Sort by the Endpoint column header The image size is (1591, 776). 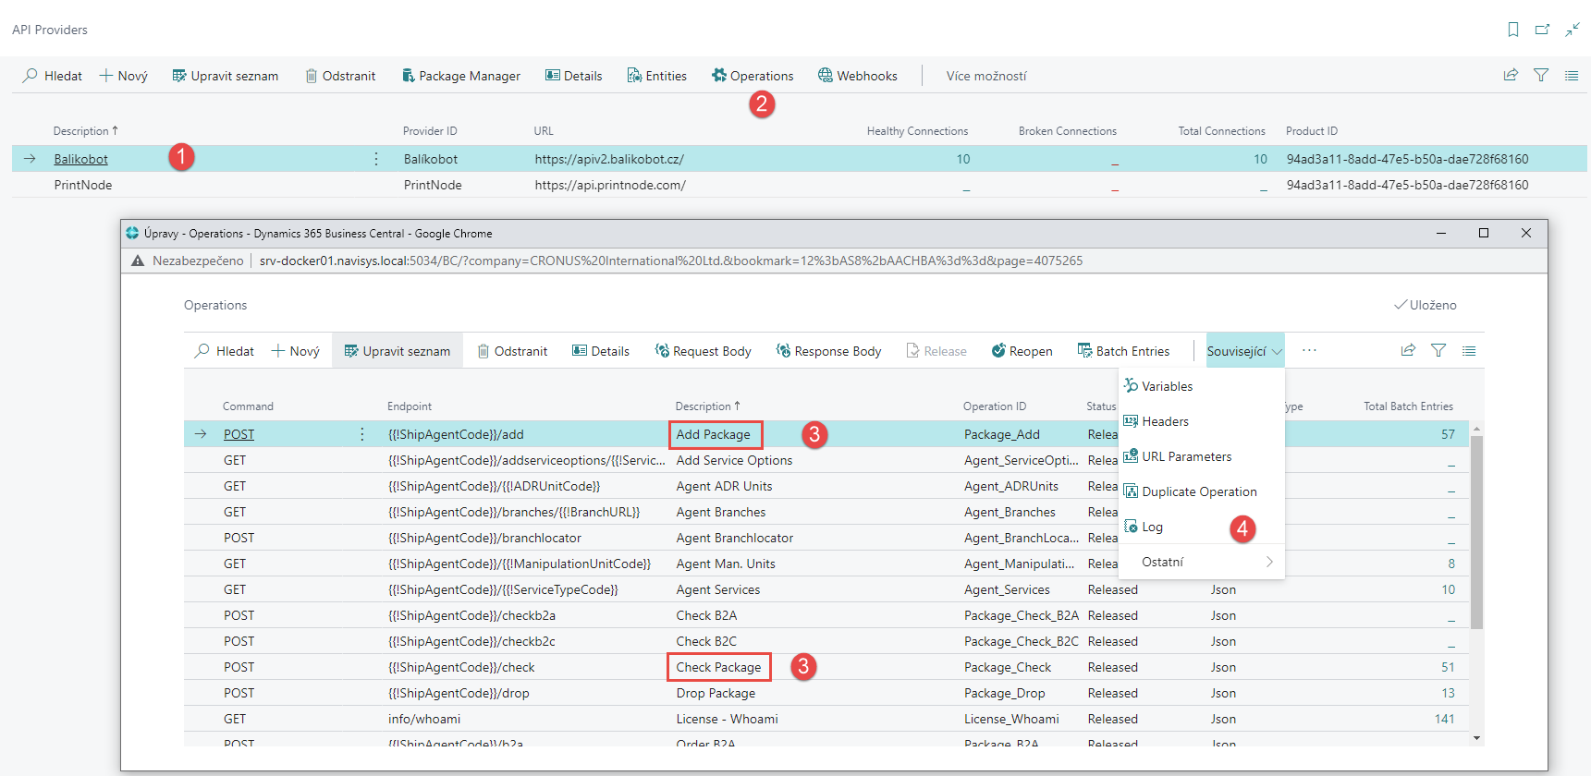pos(410,406)
